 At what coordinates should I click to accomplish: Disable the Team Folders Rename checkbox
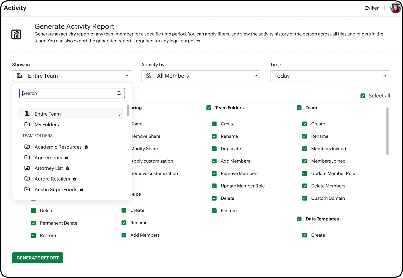(x=214, y=136)
